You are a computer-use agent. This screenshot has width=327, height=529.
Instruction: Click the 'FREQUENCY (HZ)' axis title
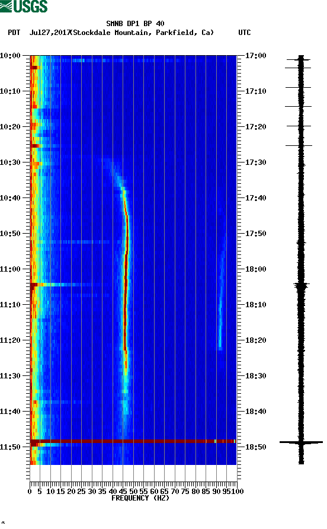tap(140, 498)
